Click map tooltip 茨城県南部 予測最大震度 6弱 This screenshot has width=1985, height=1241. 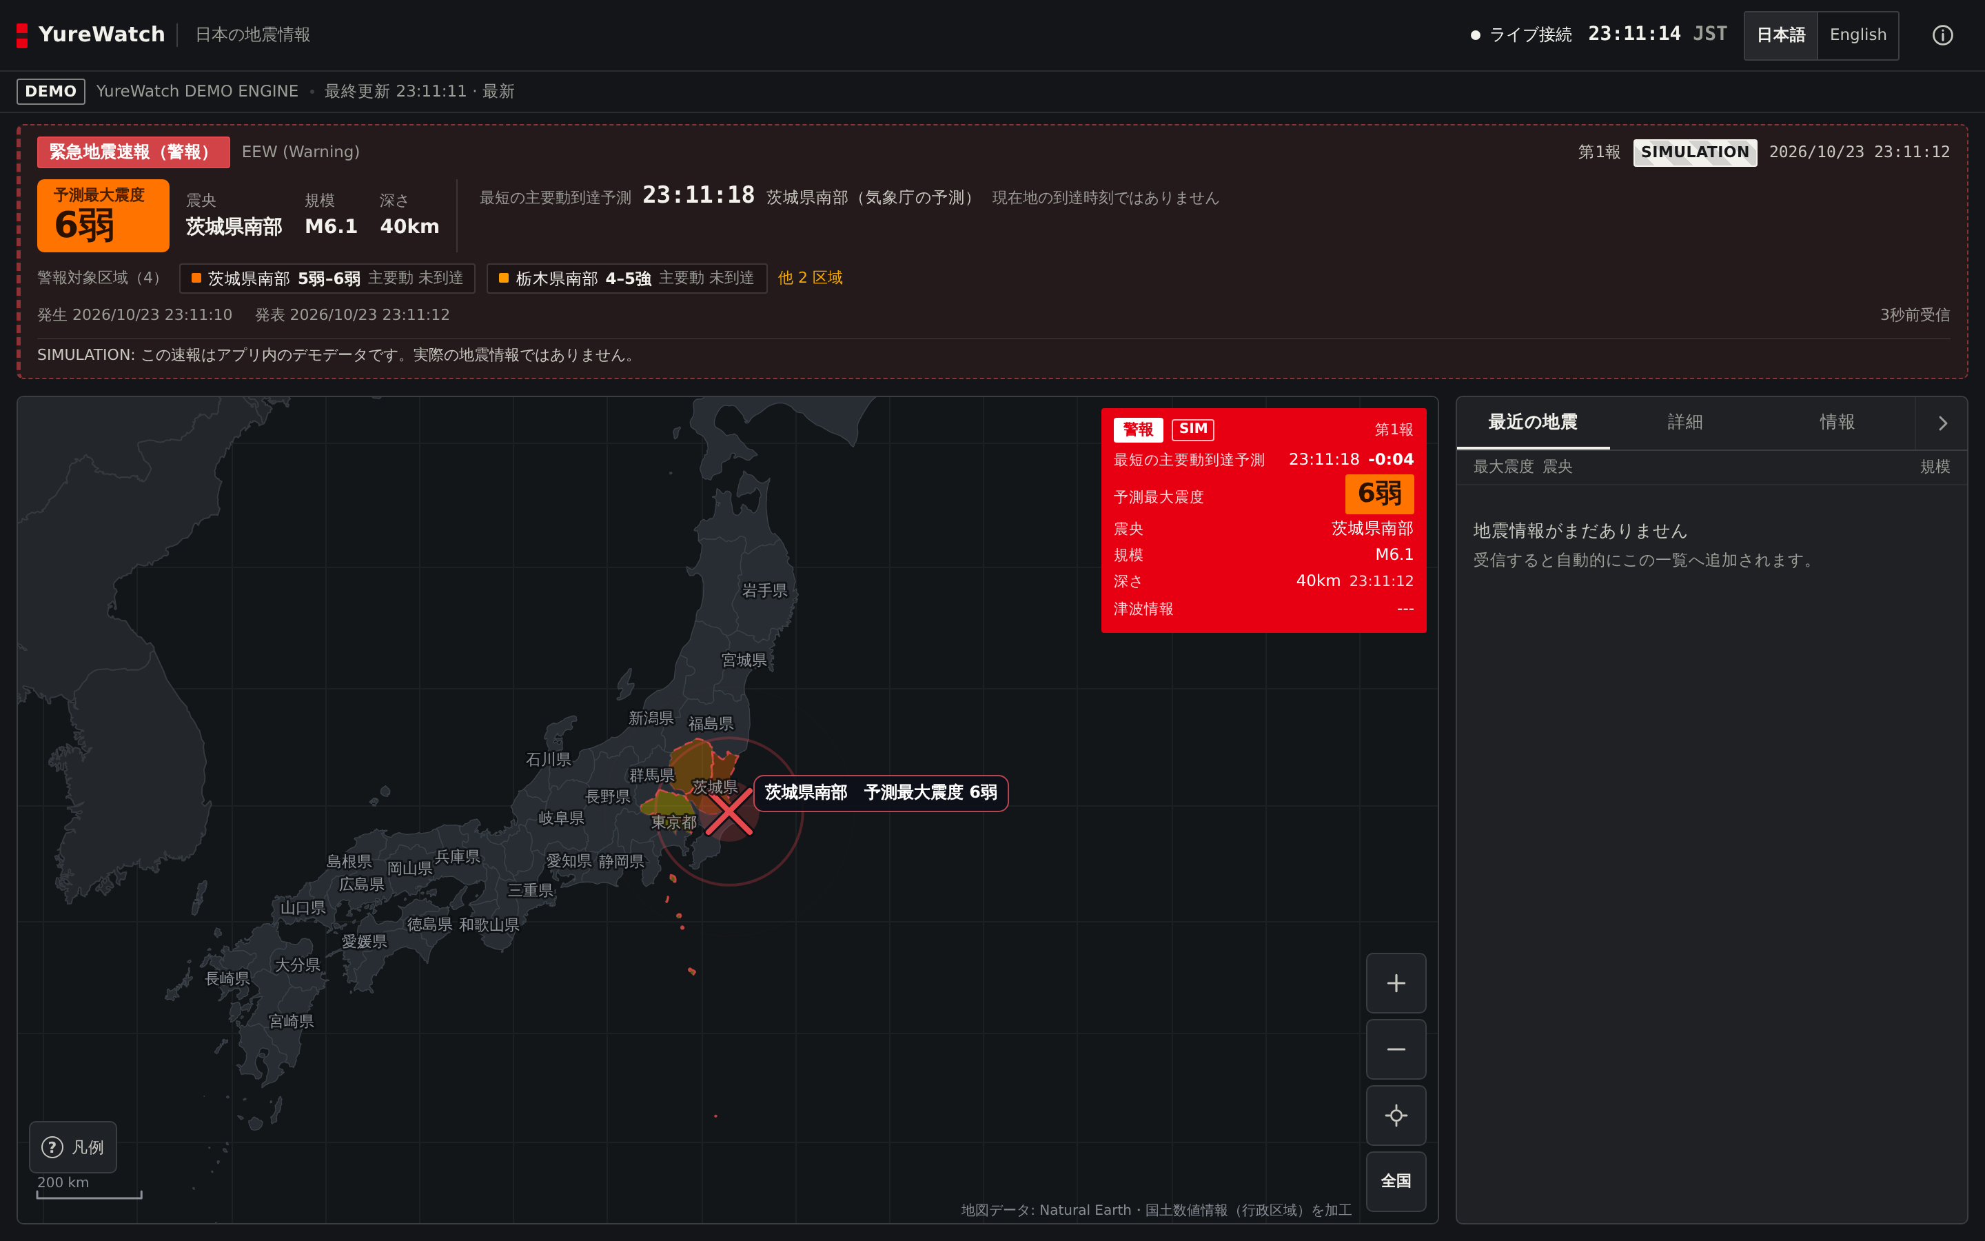(x=880, y=793)
